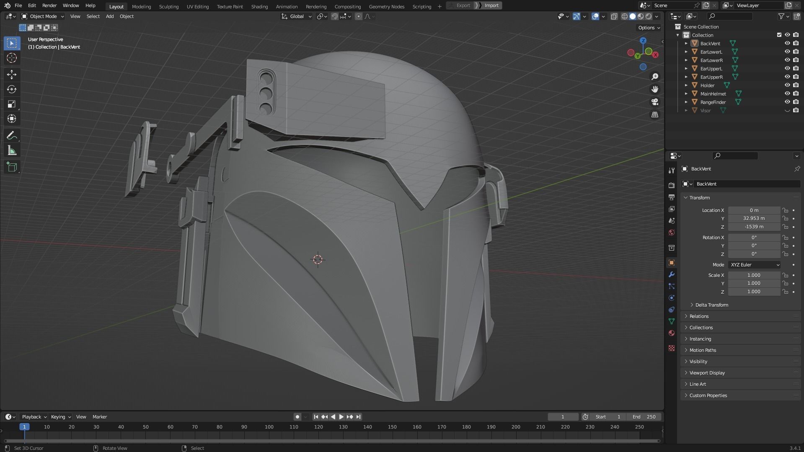804x452 pixels.
Task: Hide the BackVent object in viewport
Action: pos(787,43)
